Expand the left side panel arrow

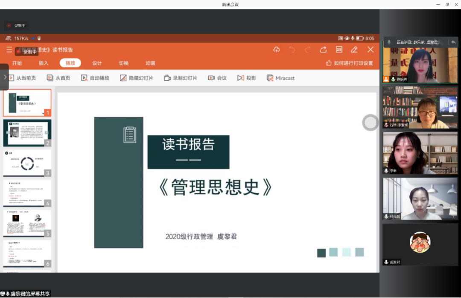[x=5, y=77]
